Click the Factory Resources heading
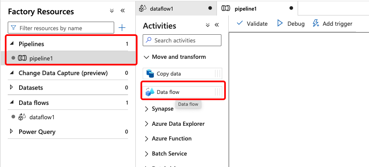 (41, 11)
